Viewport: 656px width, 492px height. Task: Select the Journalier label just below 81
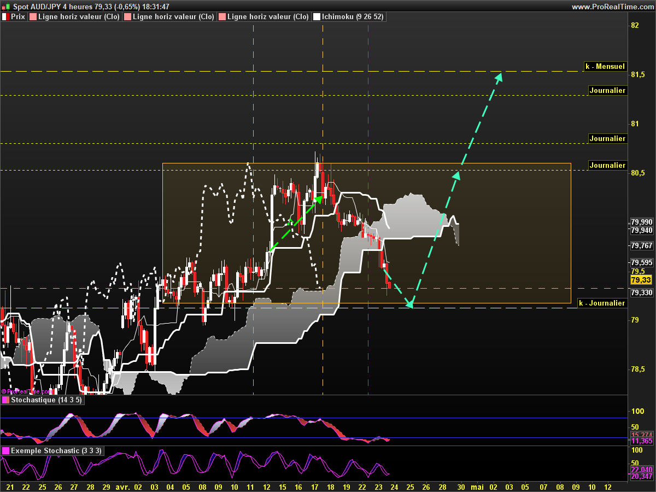607,138
